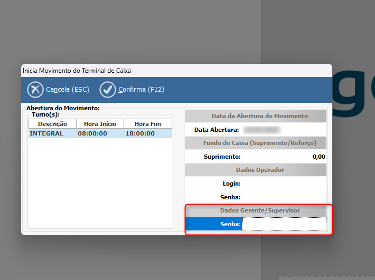Click the Hora Fim column header
The width and height of the screenshot is (375, 280).
[148, 124]
